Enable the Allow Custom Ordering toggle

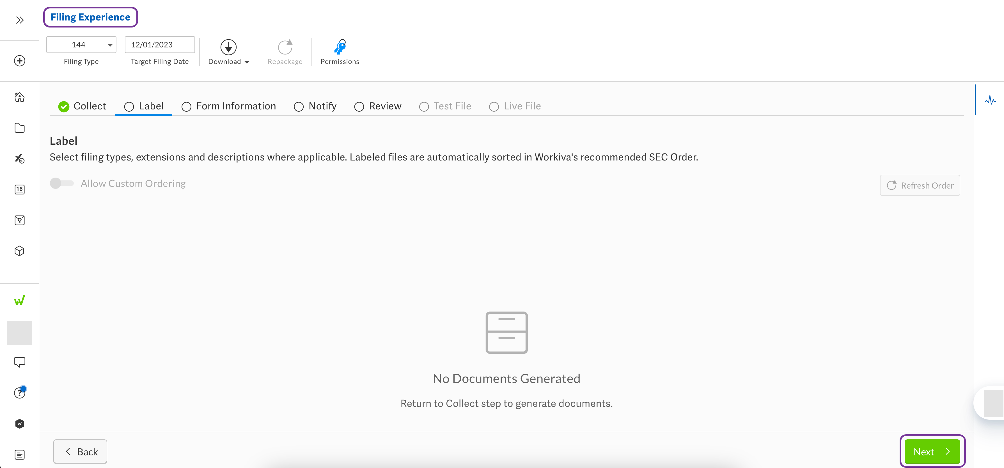[61, 183]
